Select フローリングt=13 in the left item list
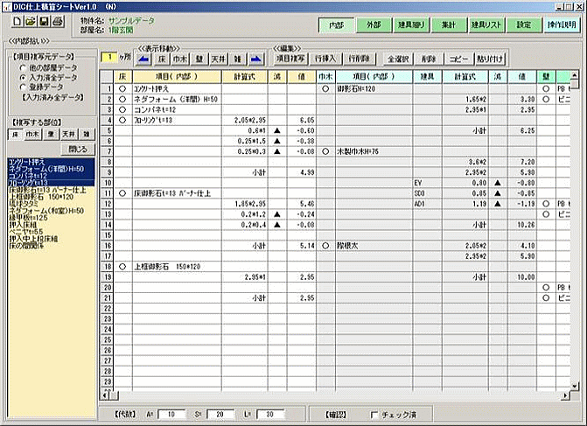This screenshot has height=426, width=587. 29,183
